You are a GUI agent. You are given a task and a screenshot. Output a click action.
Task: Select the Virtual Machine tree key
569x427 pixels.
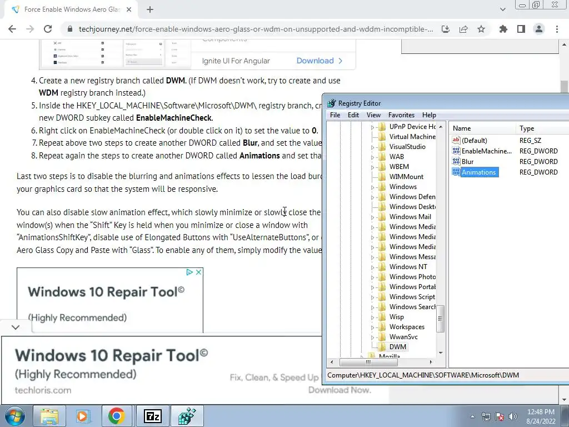[412, 137]
